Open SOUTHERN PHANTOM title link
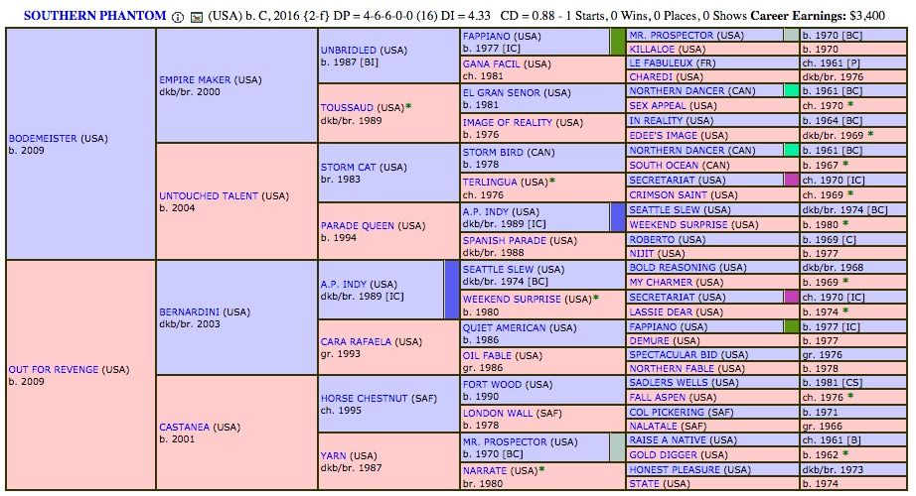The image size is (916, 496). 94,16
